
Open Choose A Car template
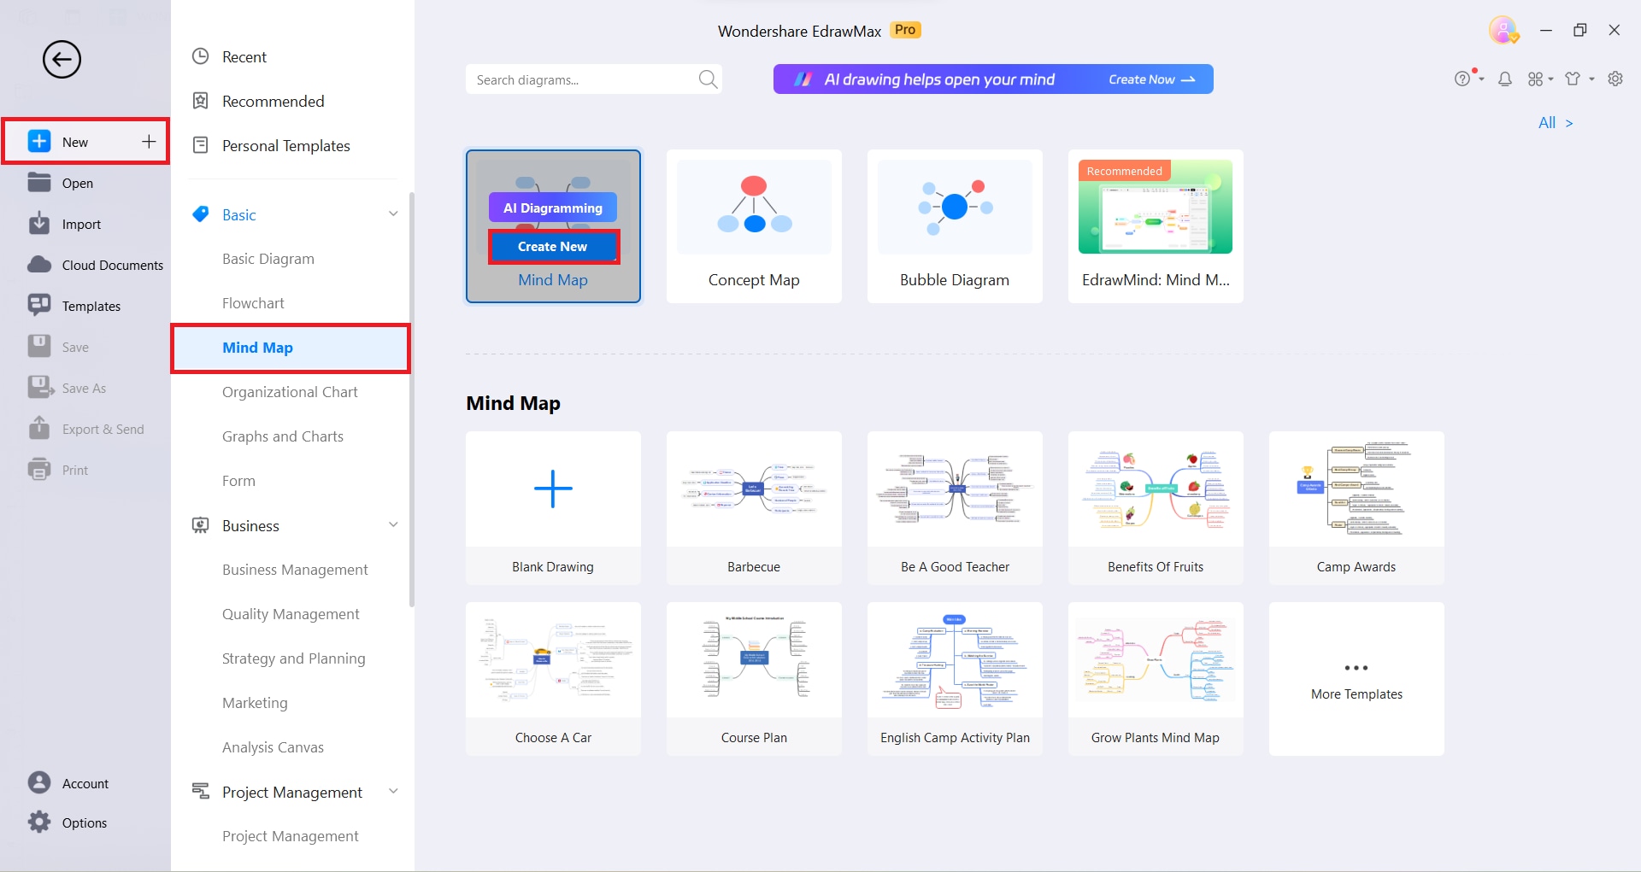click(553, 679)
